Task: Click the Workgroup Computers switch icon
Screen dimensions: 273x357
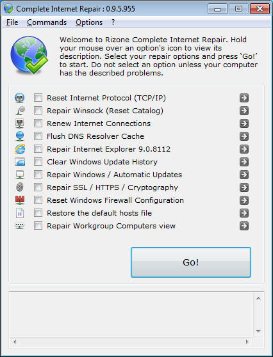Action: click(20, 226)
